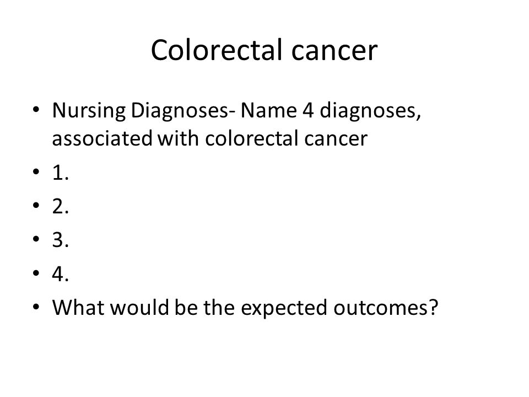This screenshot has height=397, width=529.
Task: Click the word outcomes? at line end
Action: pos(386,308)
